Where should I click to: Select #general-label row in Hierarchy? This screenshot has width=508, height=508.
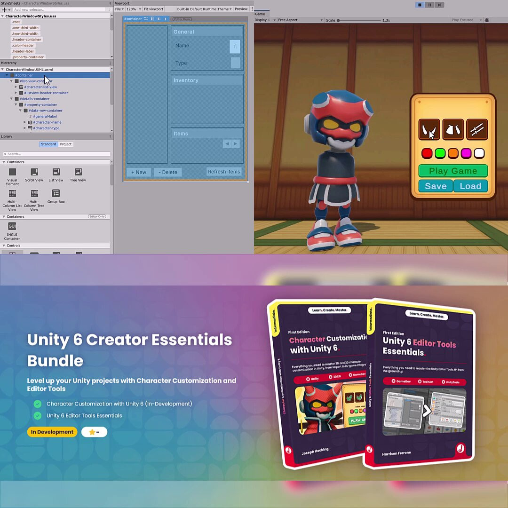(x=55, y=116)
